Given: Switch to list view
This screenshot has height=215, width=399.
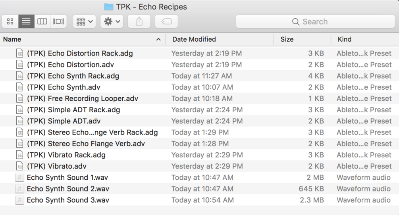Looking at the screenshot, I should 26,21.
